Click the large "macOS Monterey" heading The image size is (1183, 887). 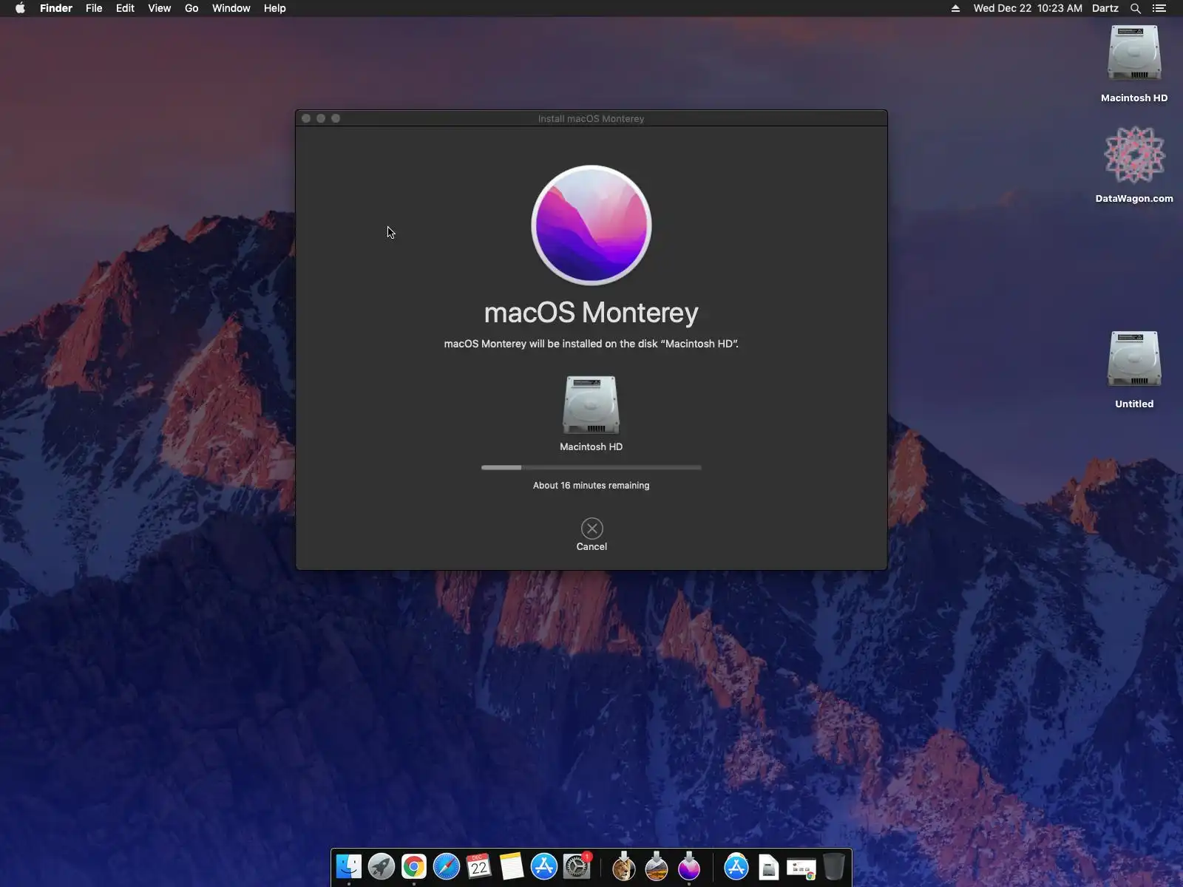[591, 313]
